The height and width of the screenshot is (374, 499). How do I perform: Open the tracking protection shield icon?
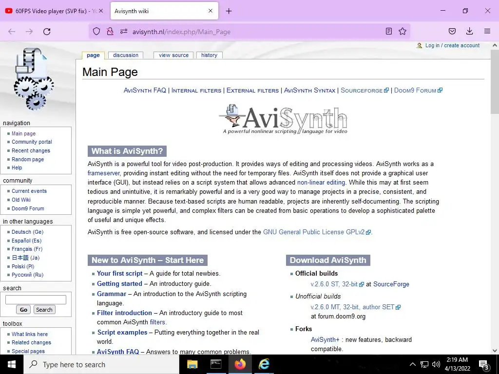coord(96,31)
